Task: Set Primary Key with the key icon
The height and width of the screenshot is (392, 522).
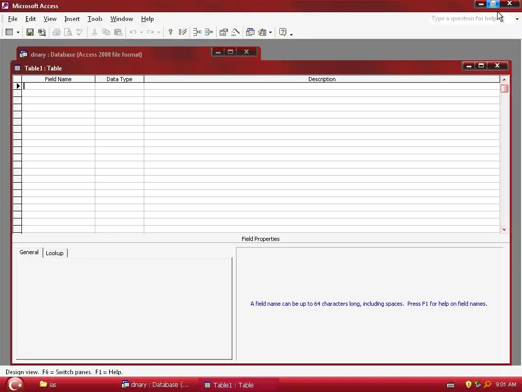Action: click(x=170, y=32)
